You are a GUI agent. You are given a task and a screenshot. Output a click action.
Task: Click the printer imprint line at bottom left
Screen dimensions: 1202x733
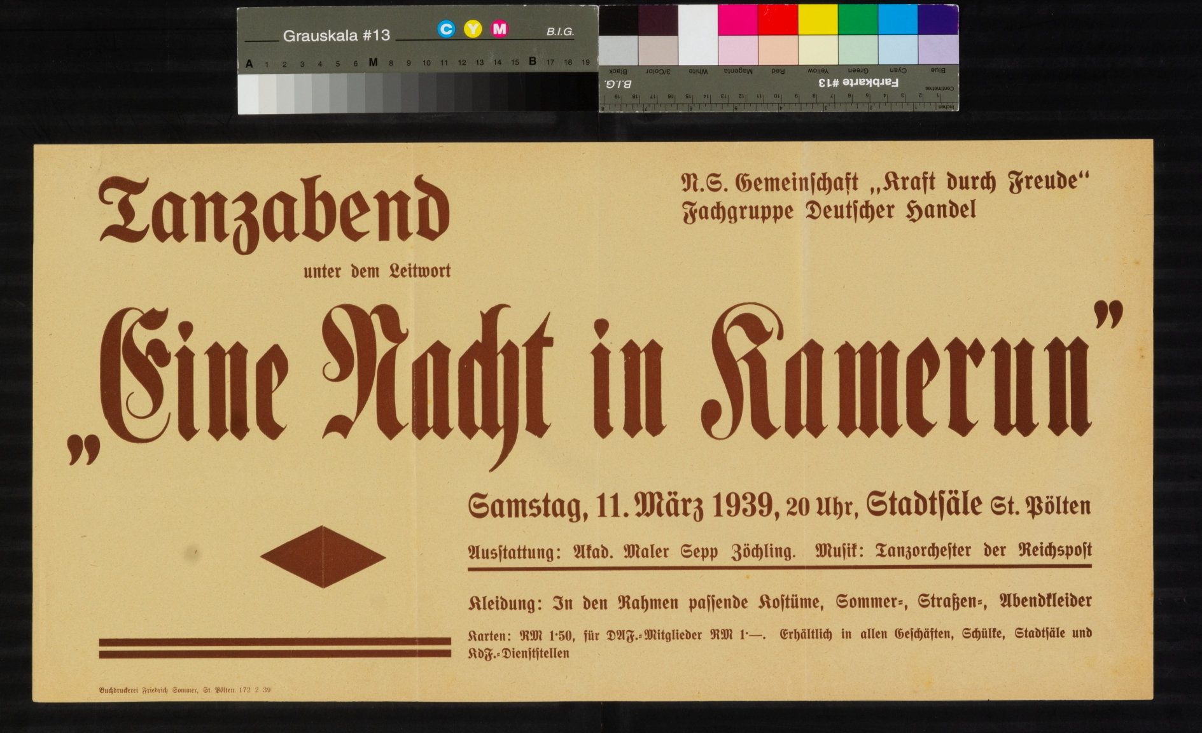pos(185,690)
